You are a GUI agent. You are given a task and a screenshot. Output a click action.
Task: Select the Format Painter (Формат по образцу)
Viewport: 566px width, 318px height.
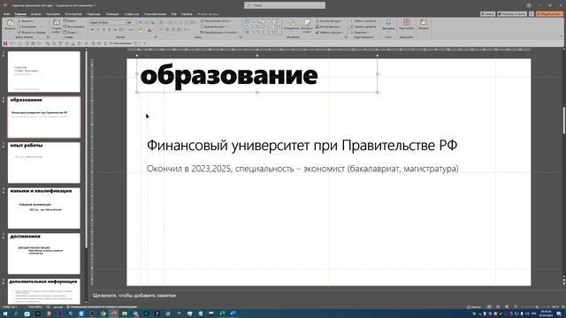[32, 32]
